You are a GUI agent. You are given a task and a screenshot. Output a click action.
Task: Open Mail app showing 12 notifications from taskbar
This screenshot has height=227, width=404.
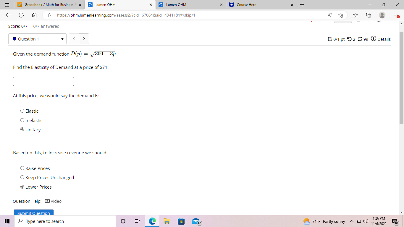pos(196,221)
